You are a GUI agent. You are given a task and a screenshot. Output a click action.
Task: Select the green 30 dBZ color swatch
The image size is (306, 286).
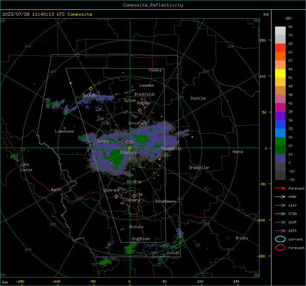click(x=280, y=141)
